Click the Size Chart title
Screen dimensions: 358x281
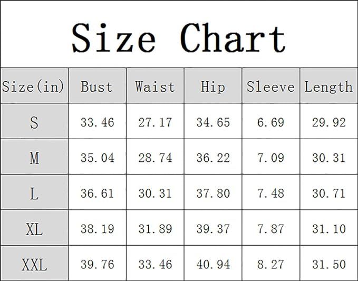179,37
